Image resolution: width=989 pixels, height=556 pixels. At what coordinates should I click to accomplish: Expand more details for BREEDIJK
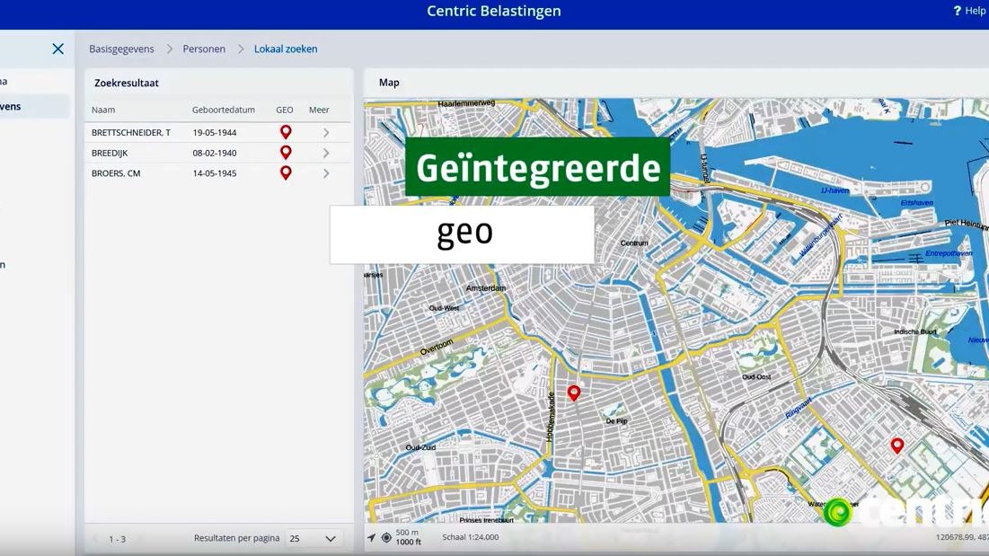[326, 153]
